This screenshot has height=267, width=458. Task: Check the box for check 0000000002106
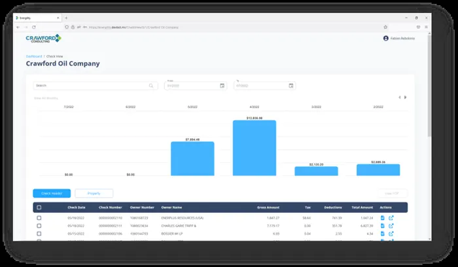39,234
